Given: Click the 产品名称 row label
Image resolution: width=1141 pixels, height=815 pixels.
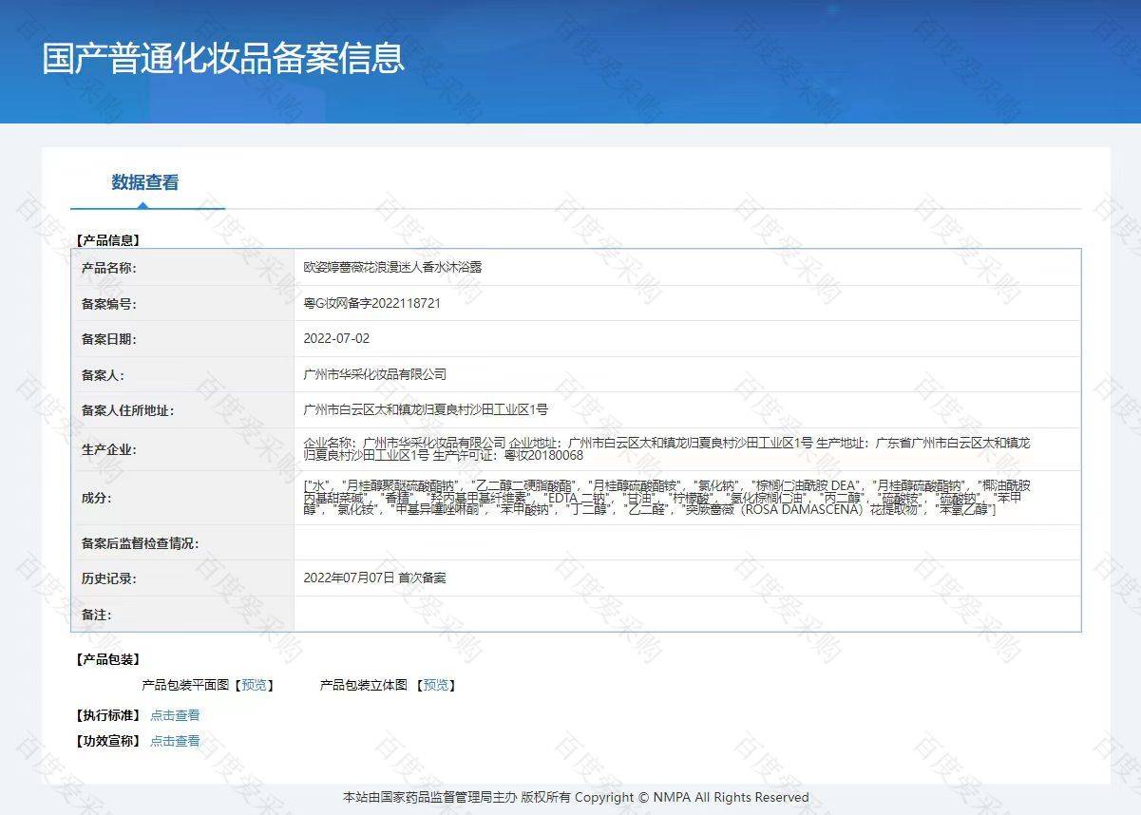Looking at the screenshot, I should pos(109,268).
